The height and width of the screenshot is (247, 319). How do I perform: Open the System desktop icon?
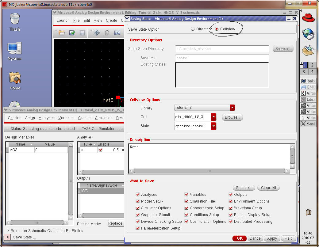point(15,48)
